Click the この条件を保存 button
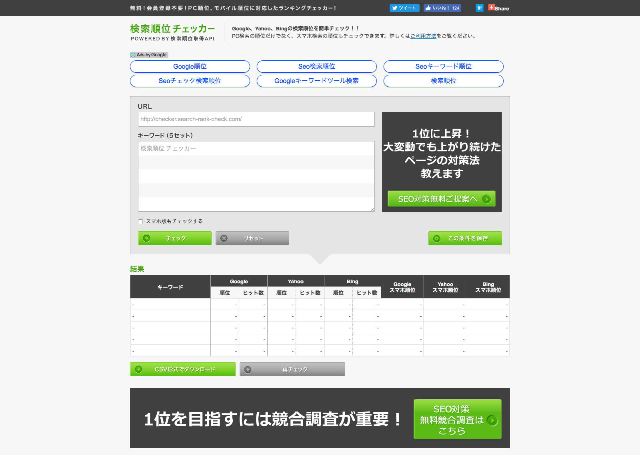This screenshot has width=640, height=455. click(x=465, y=238)
